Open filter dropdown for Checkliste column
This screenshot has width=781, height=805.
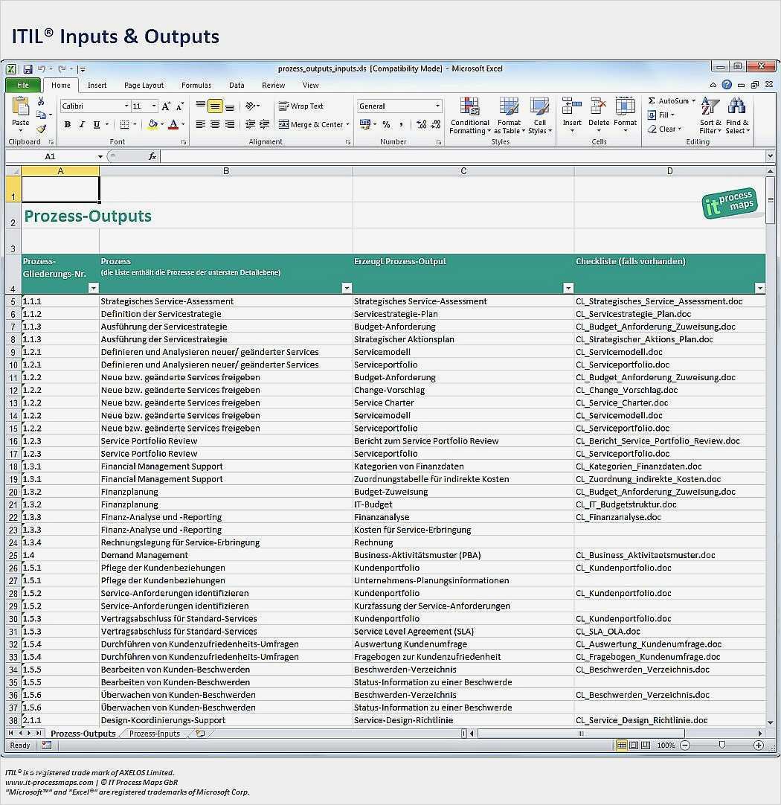coord(760,288)
